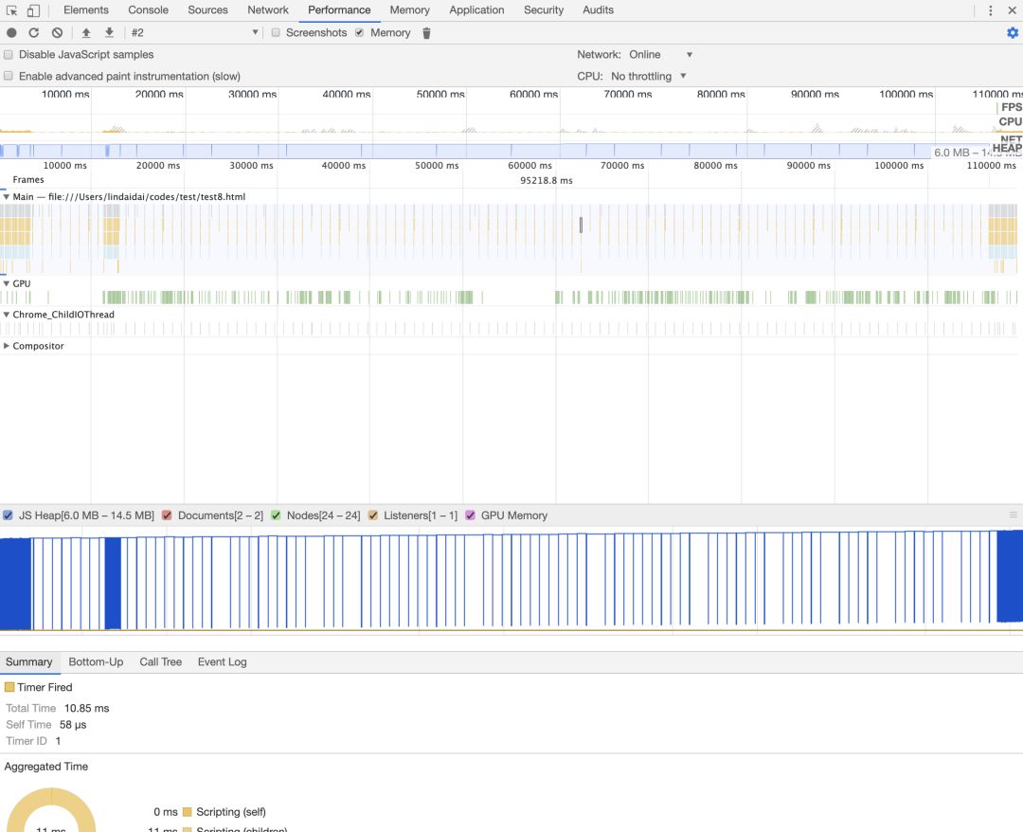Viewport: 1023px width, 832px height.
Task: Click the inspect element picker icon
Action: click(x=11, y=10)
